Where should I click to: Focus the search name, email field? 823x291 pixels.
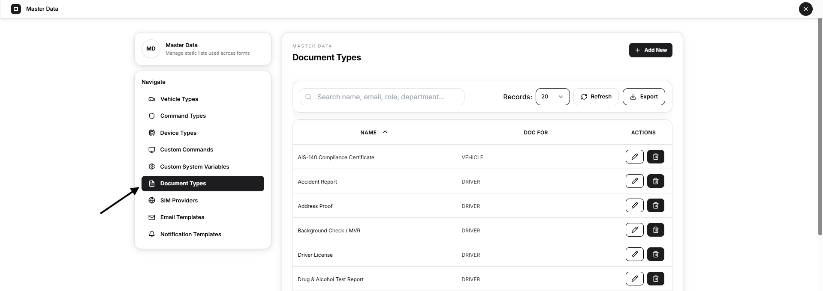click(x=382, y=97)
